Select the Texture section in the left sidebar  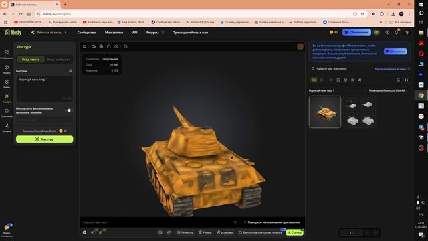(7, 98)
